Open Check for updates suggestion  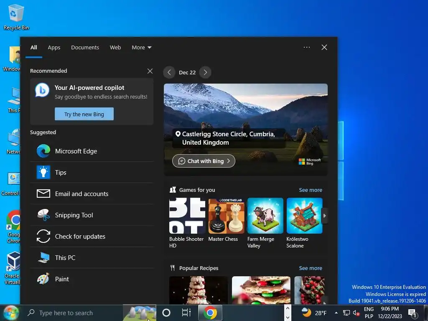click(x=92, y=237)
